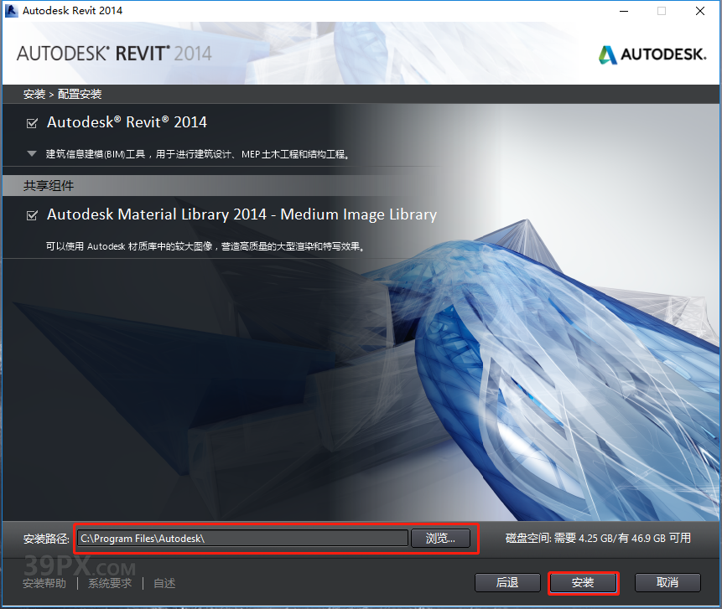722x609 pixels.
Task: Cancel installation with the 取消 button
Action: [x=667, y=582]
